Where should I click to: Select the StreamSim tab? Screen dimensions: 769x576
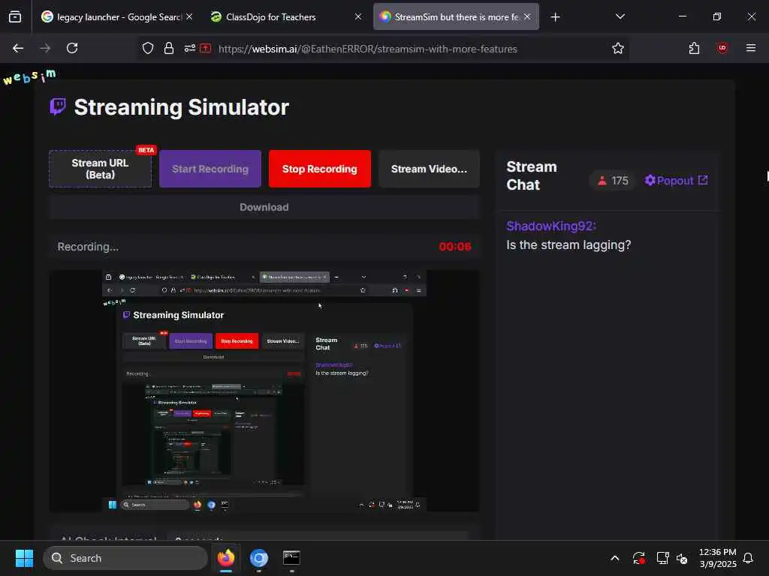click(x=456, y=16)
